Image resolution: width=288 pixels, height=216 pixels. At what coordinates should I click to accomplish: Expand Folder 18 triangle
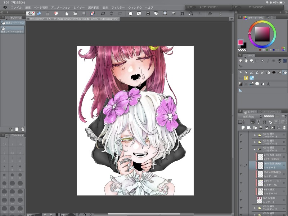point(255,135)
